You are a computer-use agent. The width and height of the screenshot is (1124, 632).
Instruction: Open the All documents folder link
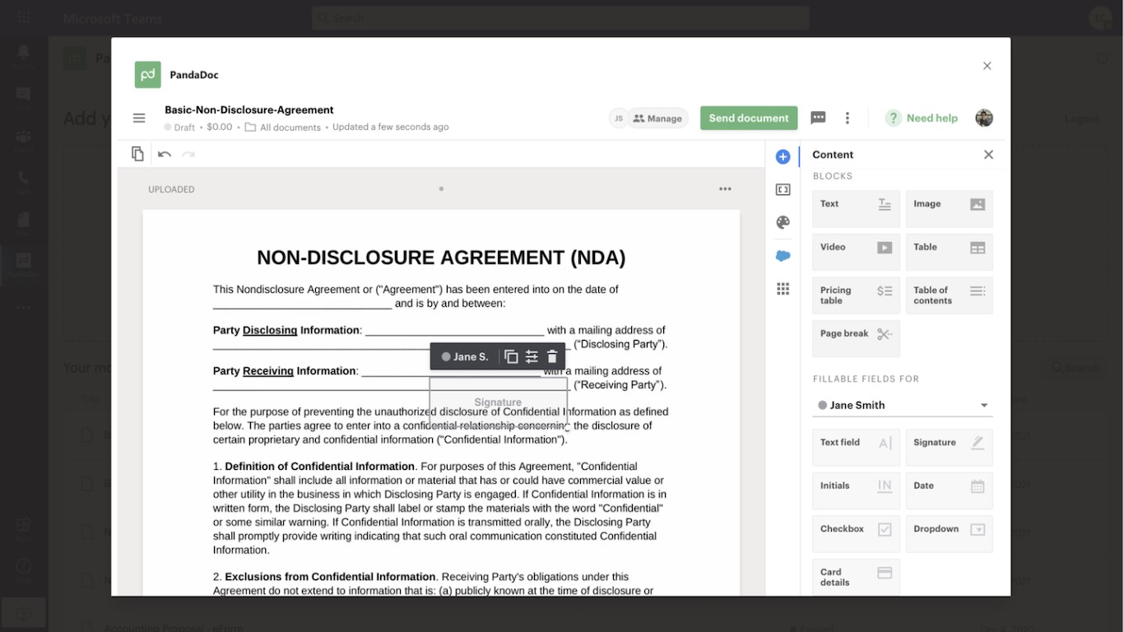pyautogui.click(x=283, y=128)
